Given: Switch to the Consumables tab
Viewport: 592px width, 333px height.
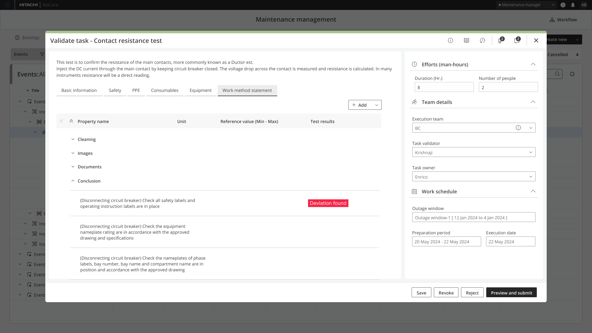Looking at the screenshot, I should point(165,90).
